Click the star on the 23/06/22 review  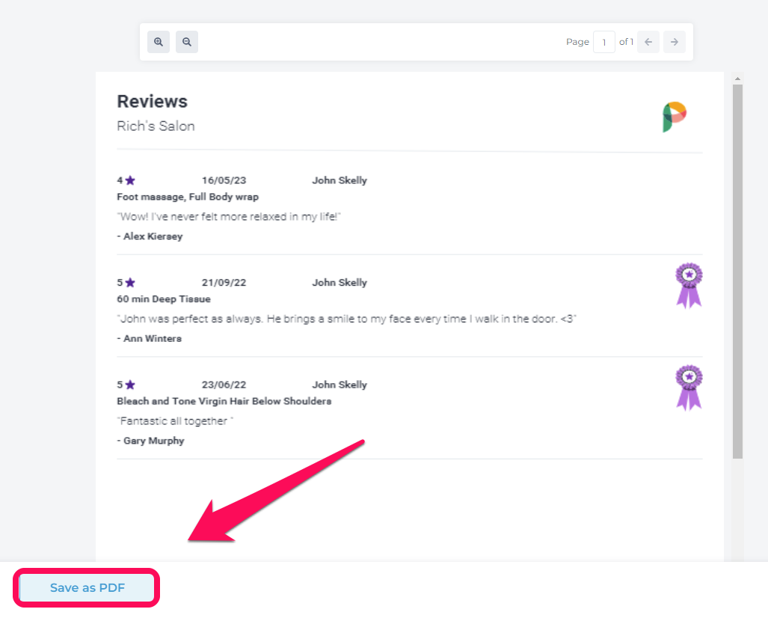(x=130, y=385)
